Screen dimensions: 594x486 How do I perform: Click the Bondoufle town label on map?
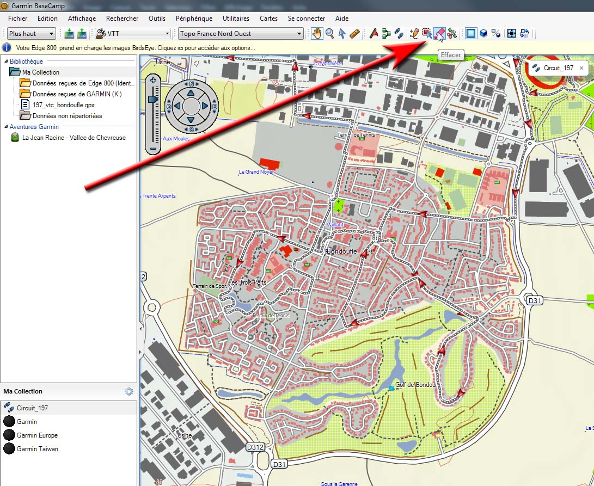pos(342,251)
